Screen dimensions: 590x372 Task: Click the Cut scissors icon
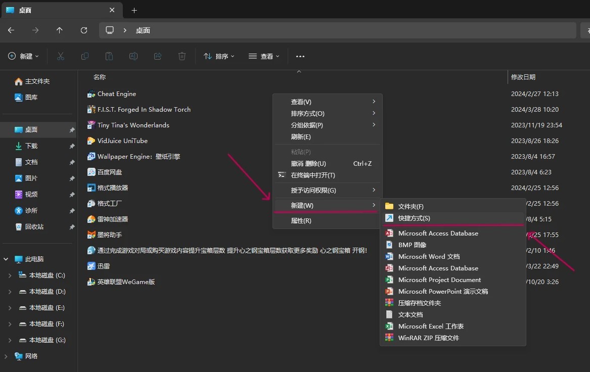[x=61, y=56]
